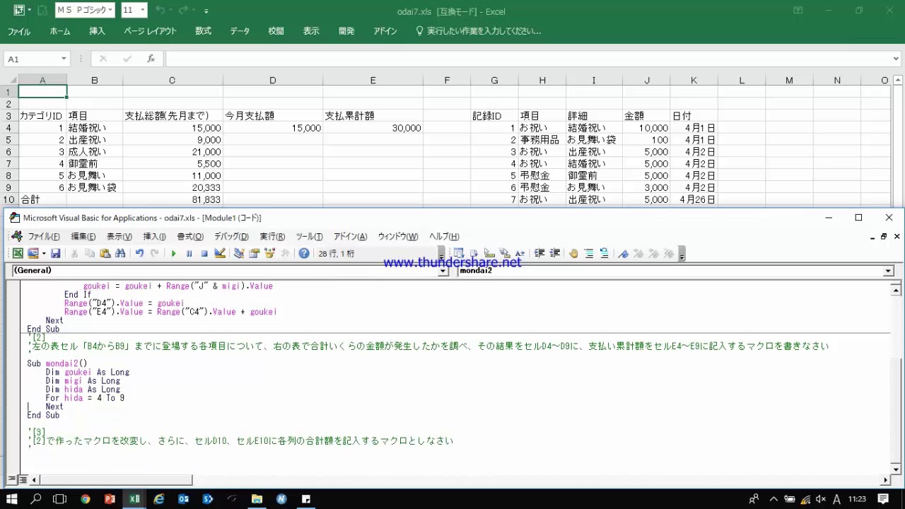This screenshot has width=905, height=509.
Task: Click the Undo button in VBA toolbar
Action: pyautogui.click(x=139, y=253)
